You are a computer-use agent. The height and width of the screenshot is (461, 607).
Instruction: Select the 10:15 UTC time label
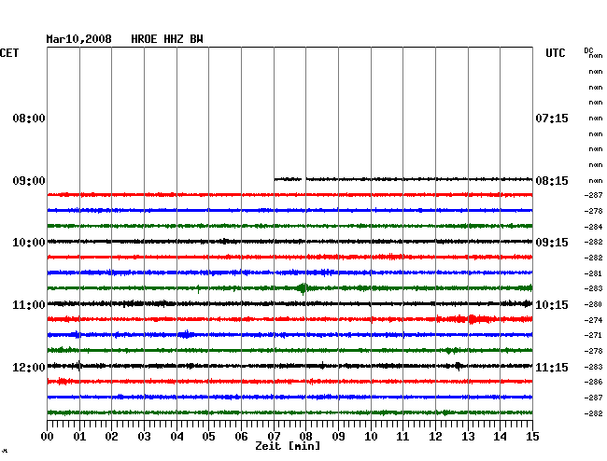point(552,305)
